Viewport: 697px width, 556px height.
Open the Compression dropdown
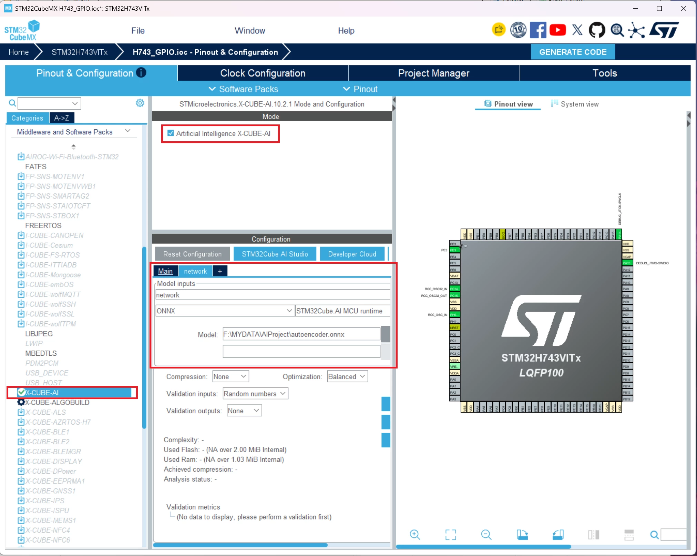pyautogui.click(x=230, y=376)
